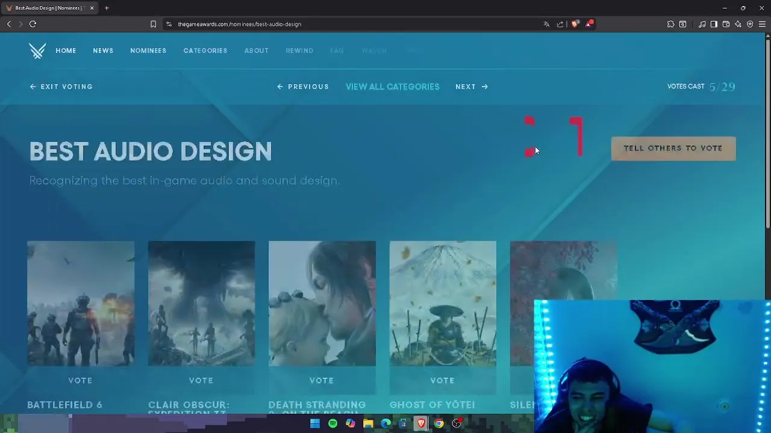
Task: Open the HOME nav item
Action: pyautogui.click(x=66, y=51)
